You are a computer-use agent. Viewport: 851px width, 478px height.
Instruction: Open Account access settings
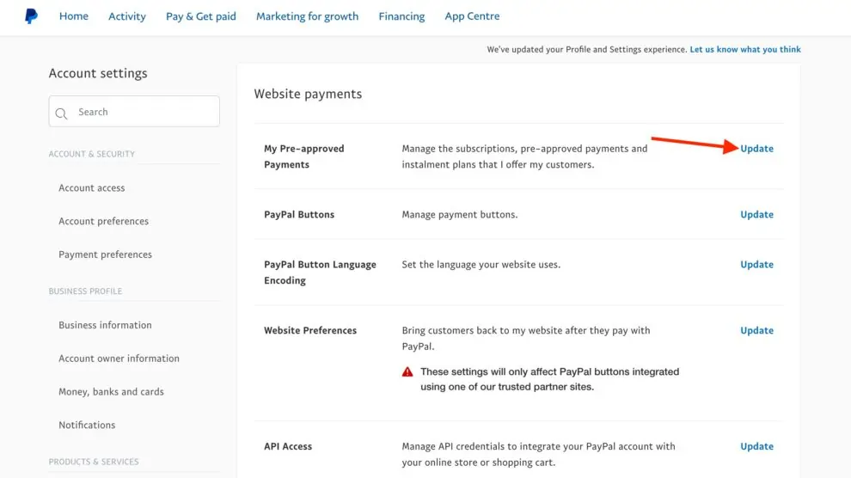(x=92, y=187)
